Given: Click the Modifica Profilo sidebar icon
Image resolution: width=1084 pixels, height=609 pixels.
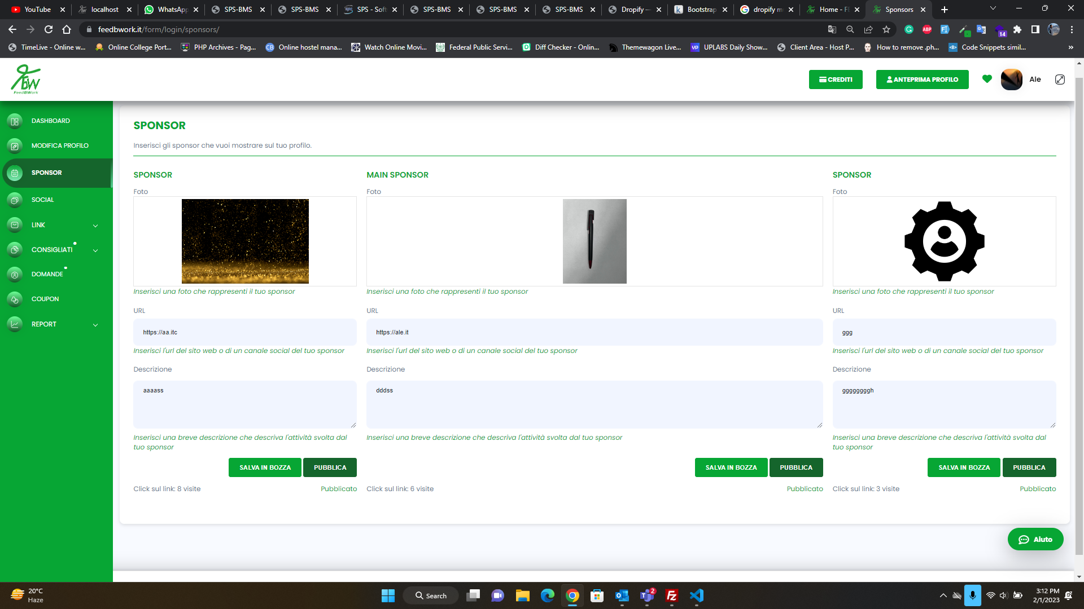Looking at the screenshot, I should (x=15, y=146).
